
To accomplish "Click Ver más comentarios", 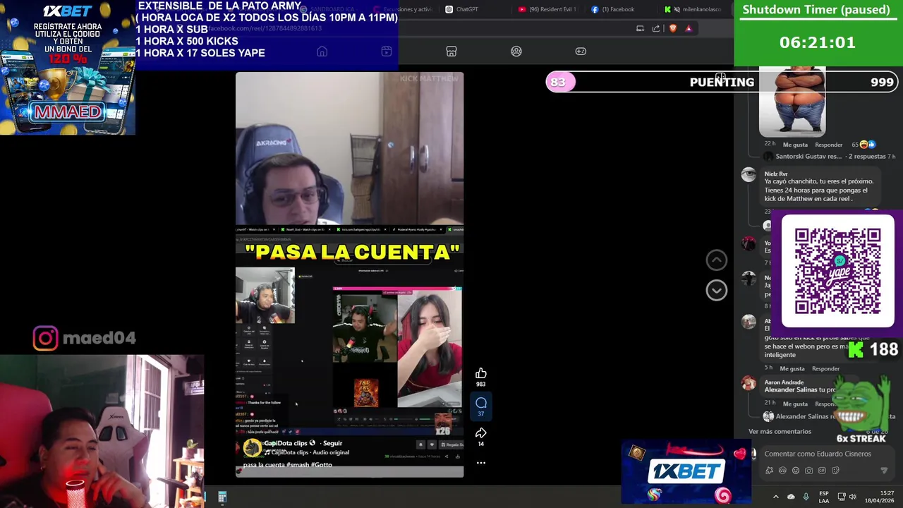I will (x=780, y=431).
